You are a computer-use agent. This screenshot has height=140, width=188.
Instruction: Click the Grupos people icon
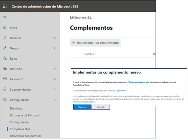(5, 48)
